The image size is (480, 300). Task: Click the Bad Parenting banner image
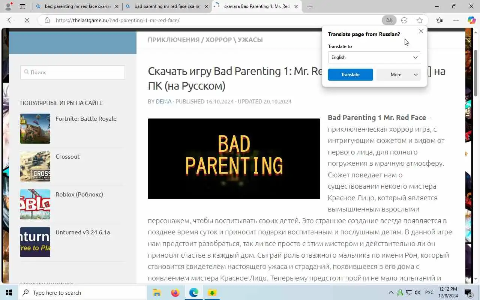click(x=234, y=159)
